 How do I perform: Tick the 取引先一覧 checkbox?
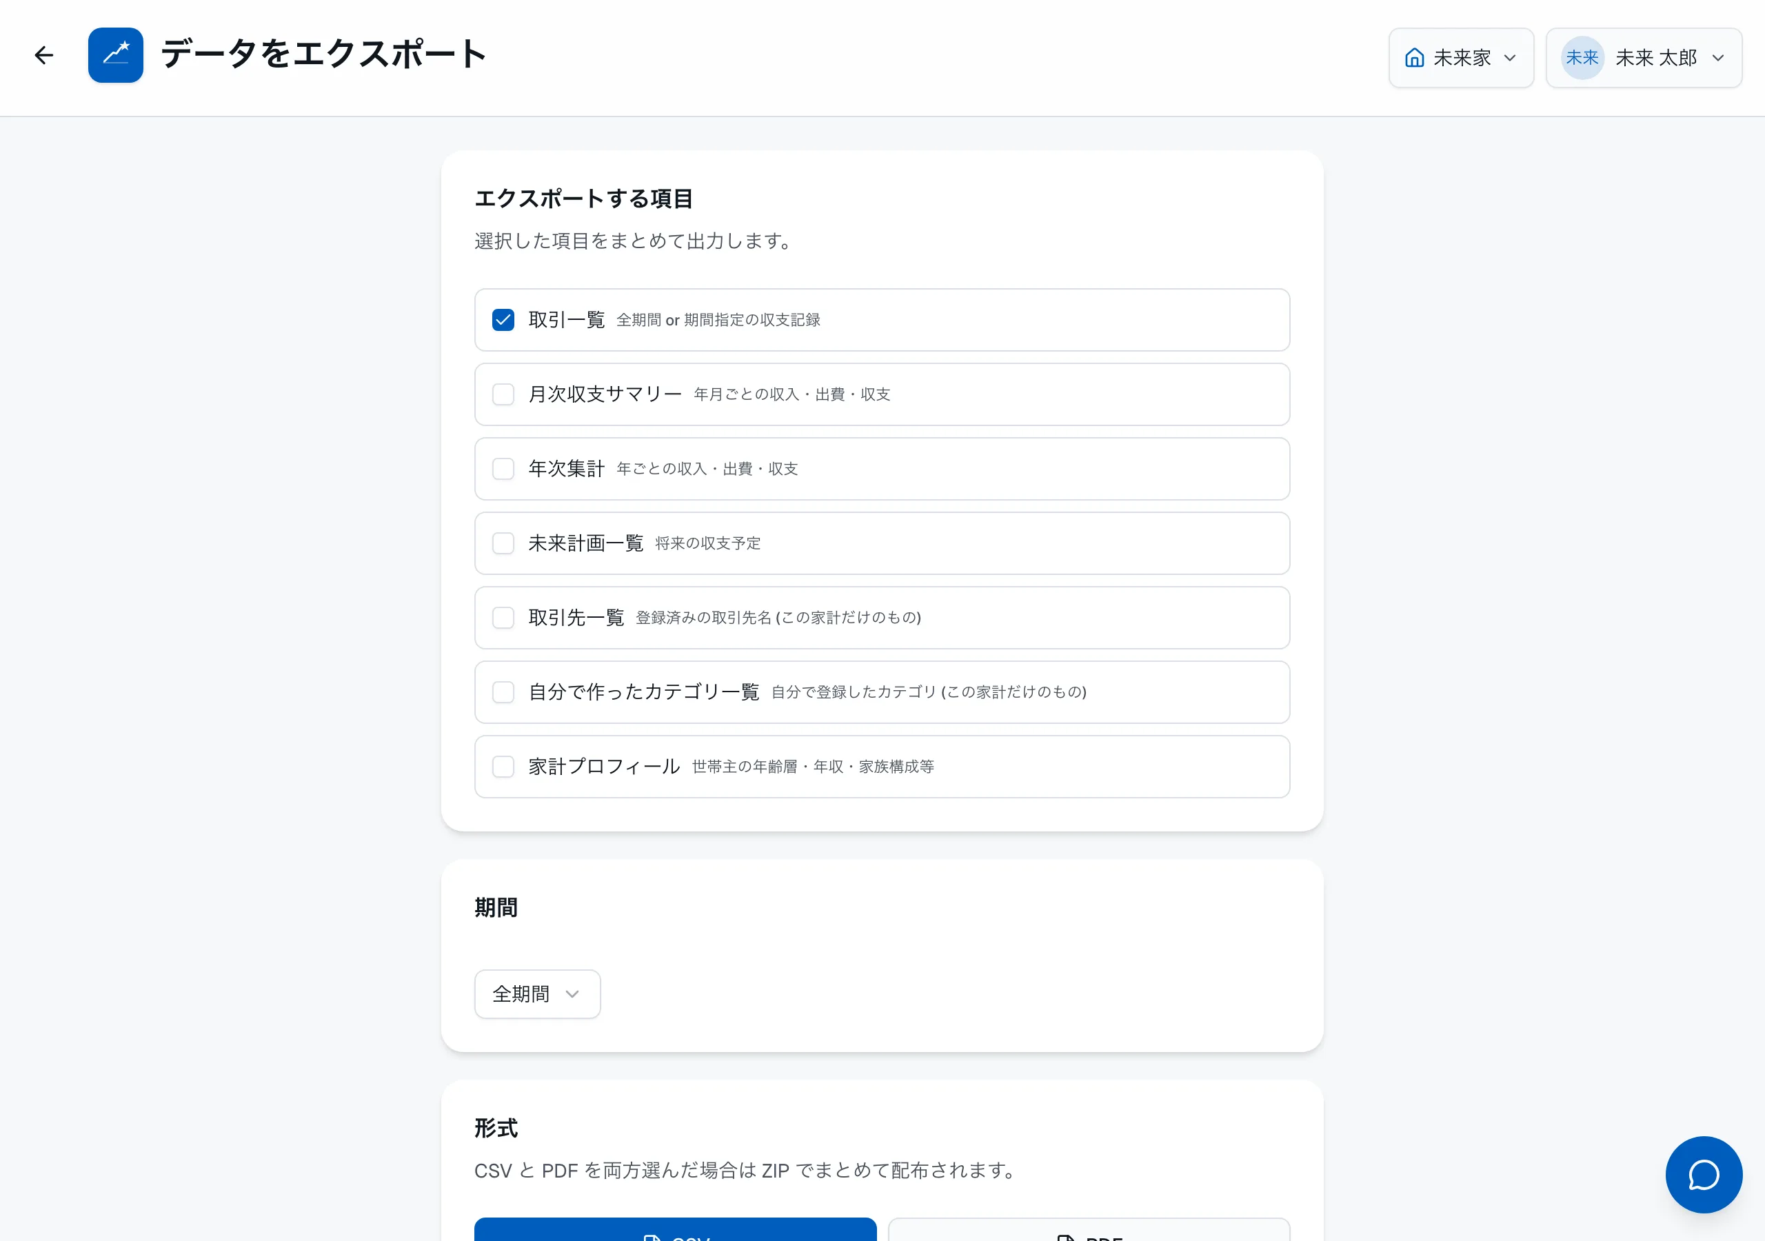click(503, 618)
